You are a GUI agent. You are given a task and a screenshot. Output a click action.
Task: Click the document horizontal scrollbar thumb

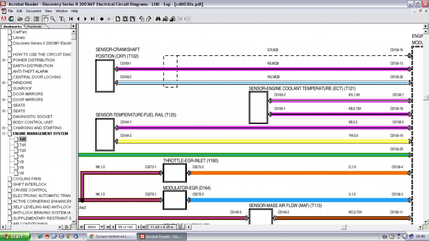point(344,227)
